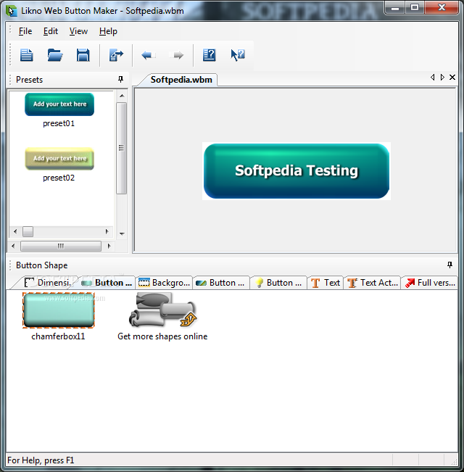
Task: Open the Edit menu
Action: pyautogui.click(x=51, y=31)
